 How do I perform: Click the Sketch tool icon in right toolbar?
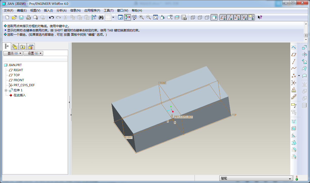pyautogui.click(x=294, y=47)
